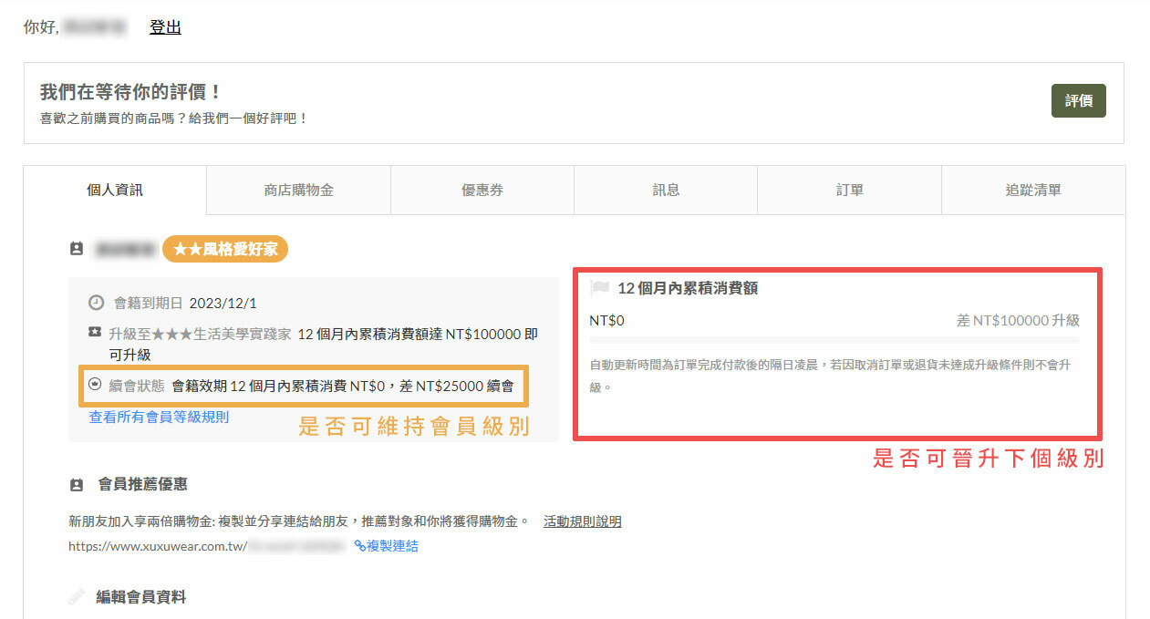This screenshot has height=619, width=1150.
Task: Open the 優惠券 tab
Action: pyautogui.click(x=482, y=191)
